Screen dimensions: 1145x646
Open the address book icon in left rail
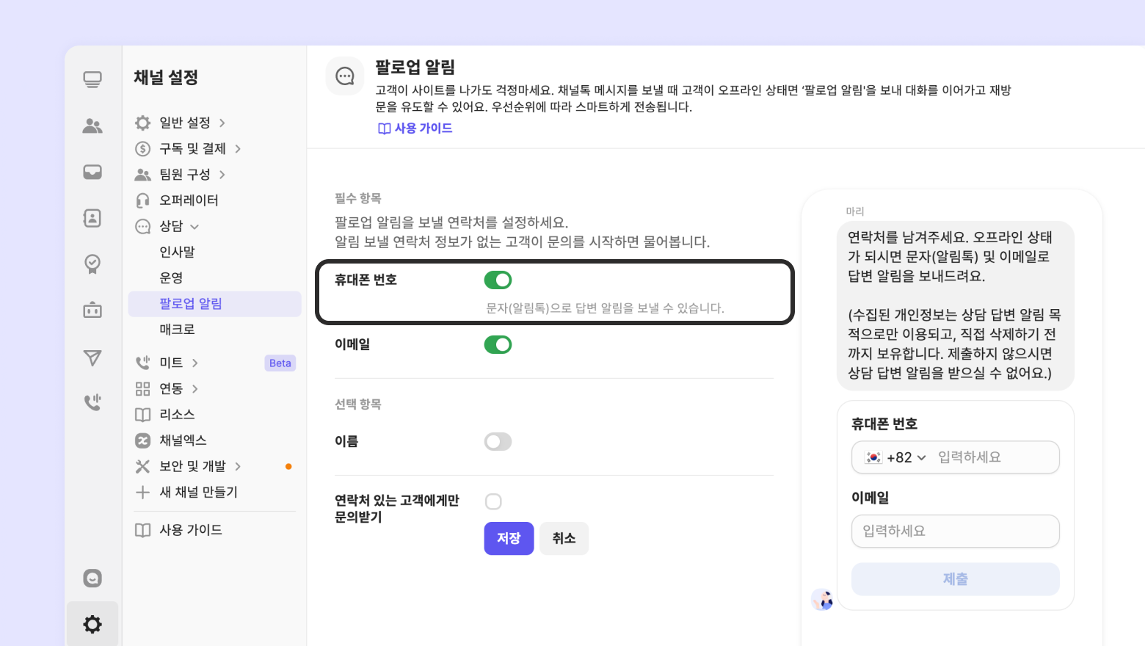(x=92, y=218)
